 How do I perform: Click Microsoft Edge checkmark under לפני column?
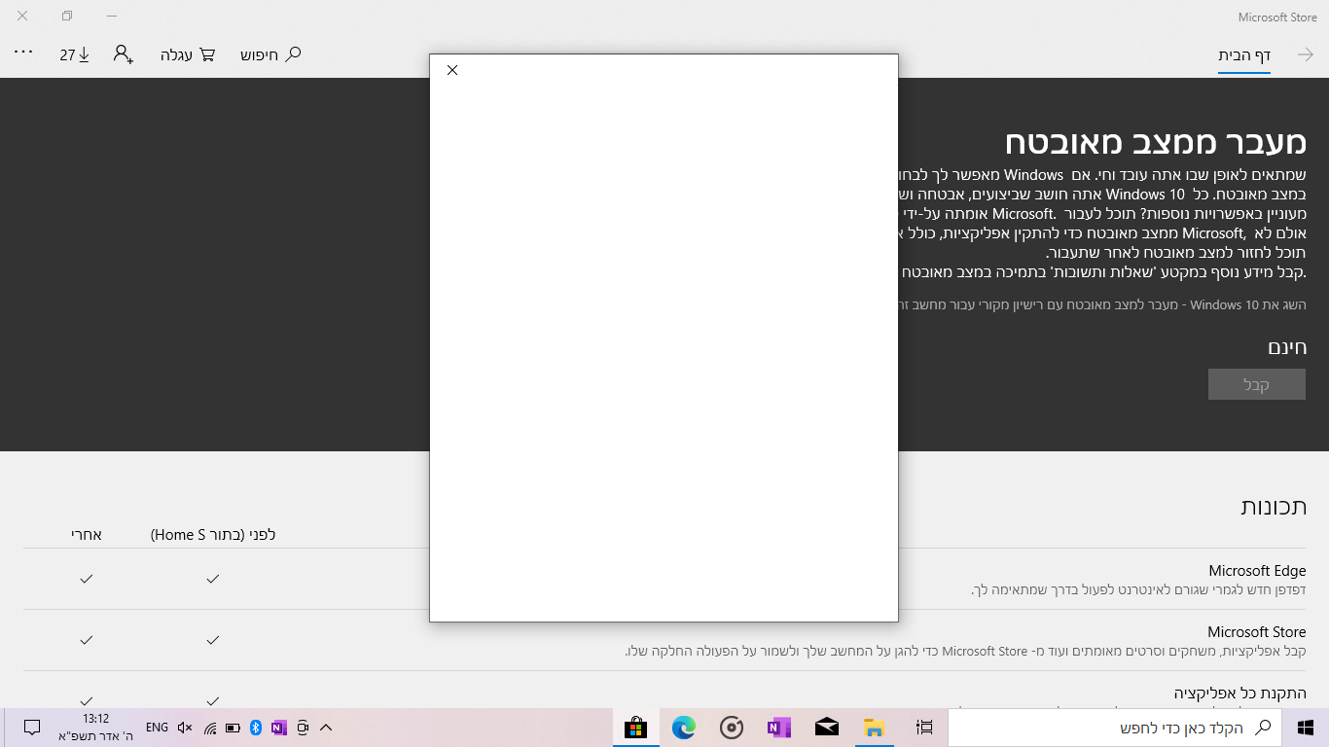(213, 579)
